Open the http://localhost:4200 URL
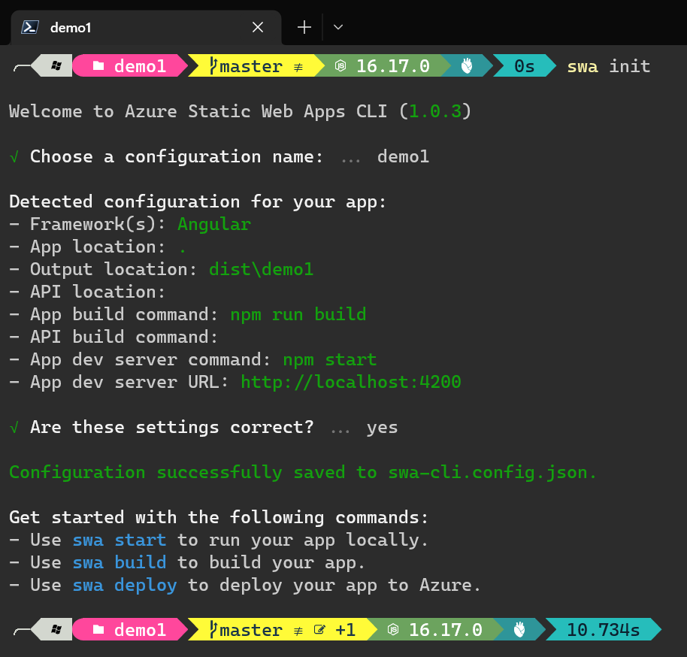 [x=351, y=382]
